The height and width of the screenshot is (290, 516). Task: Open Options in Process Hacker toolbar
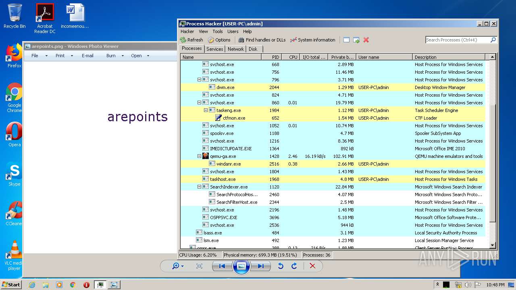pos(219,40)
